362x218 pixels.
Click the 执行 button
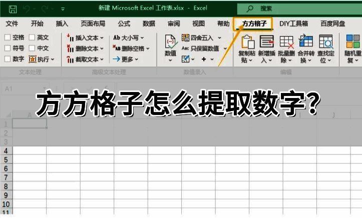pyautogui.click(x=39, y=59)
